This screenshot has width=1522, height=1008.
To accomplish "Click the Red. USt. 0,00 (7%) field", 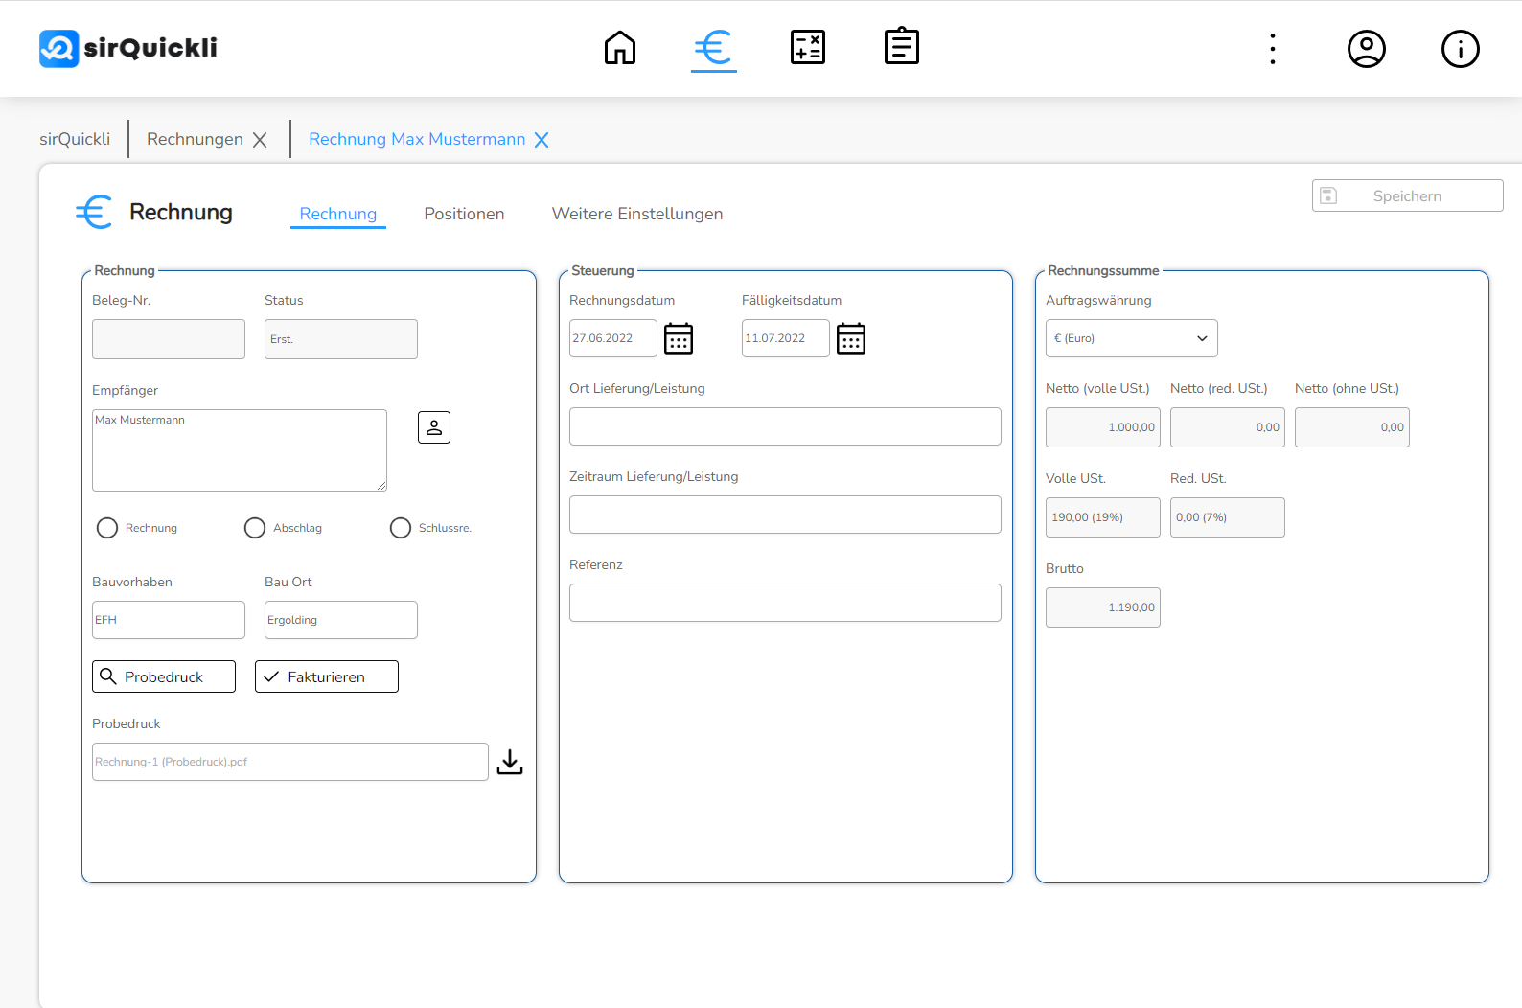I will (x=1228, y=517).
